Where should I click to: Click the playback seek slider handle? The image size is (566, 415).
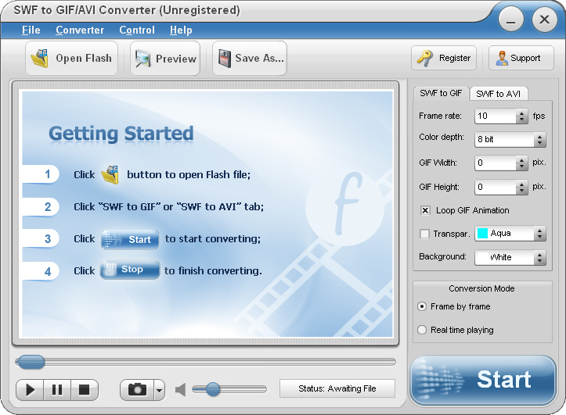pyautogui.click(x=31, y=362)
